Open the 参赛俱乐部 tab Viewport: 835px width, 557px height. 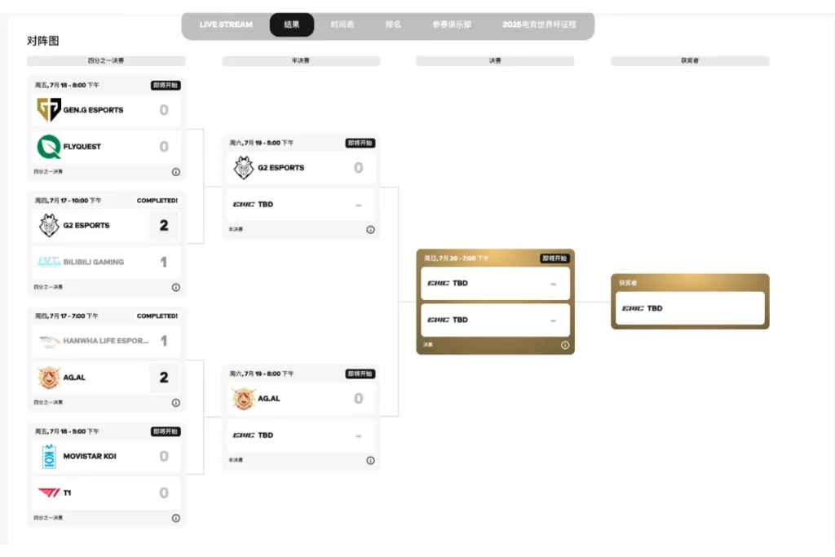452,24
